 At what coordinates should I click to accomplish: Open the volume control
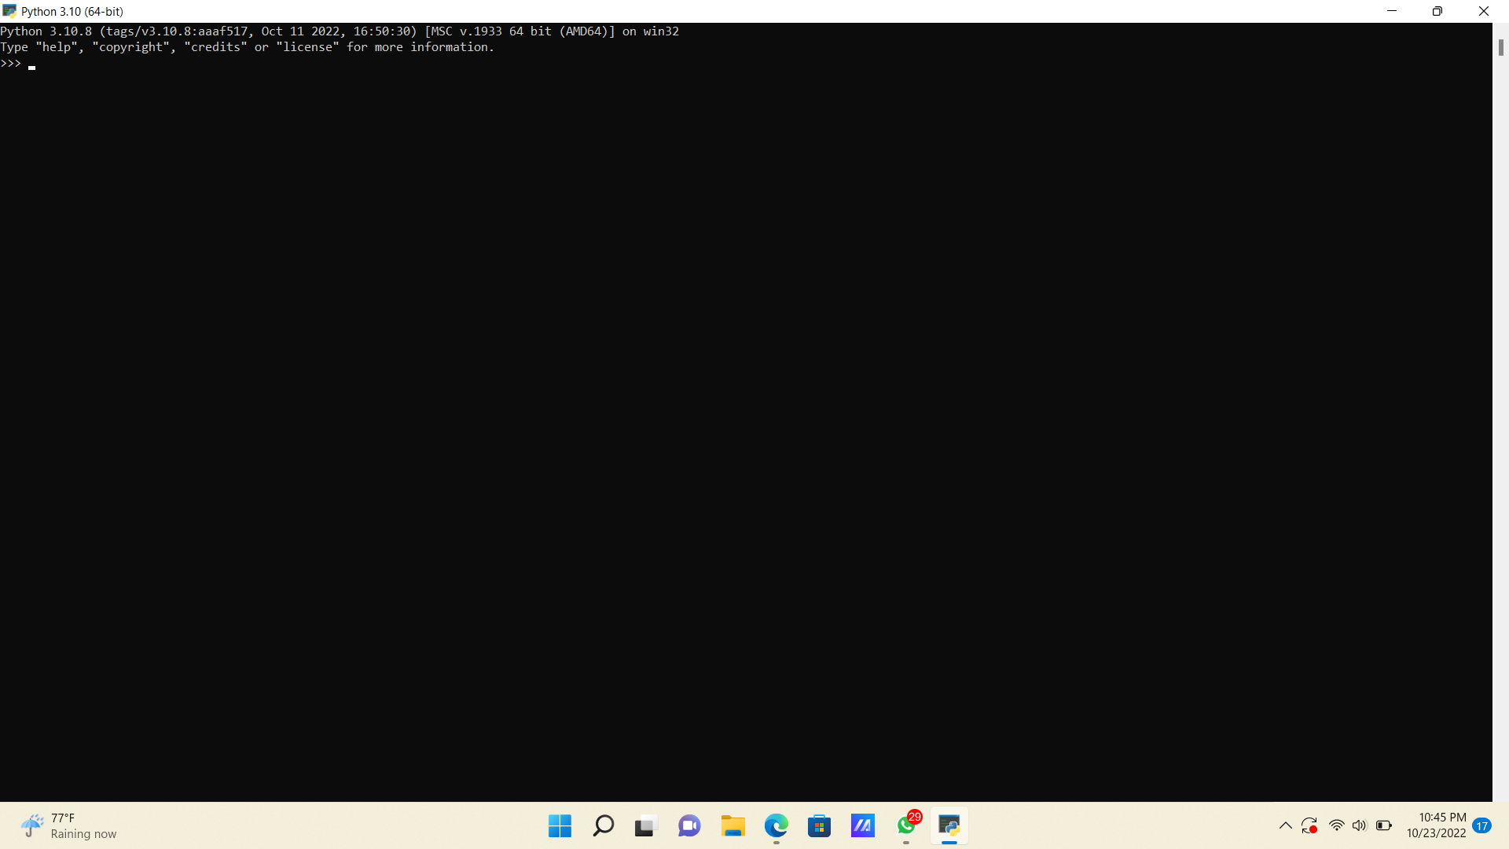pos(1360,825)
